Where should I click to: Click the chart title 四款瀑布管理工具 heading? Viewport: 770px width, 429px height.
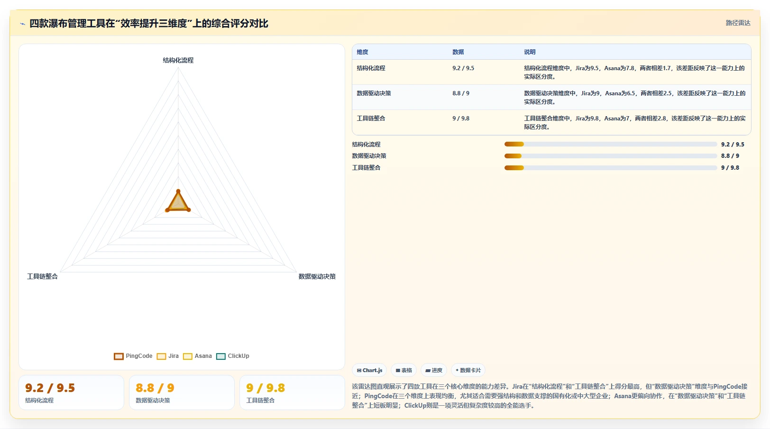click(149, 24)
